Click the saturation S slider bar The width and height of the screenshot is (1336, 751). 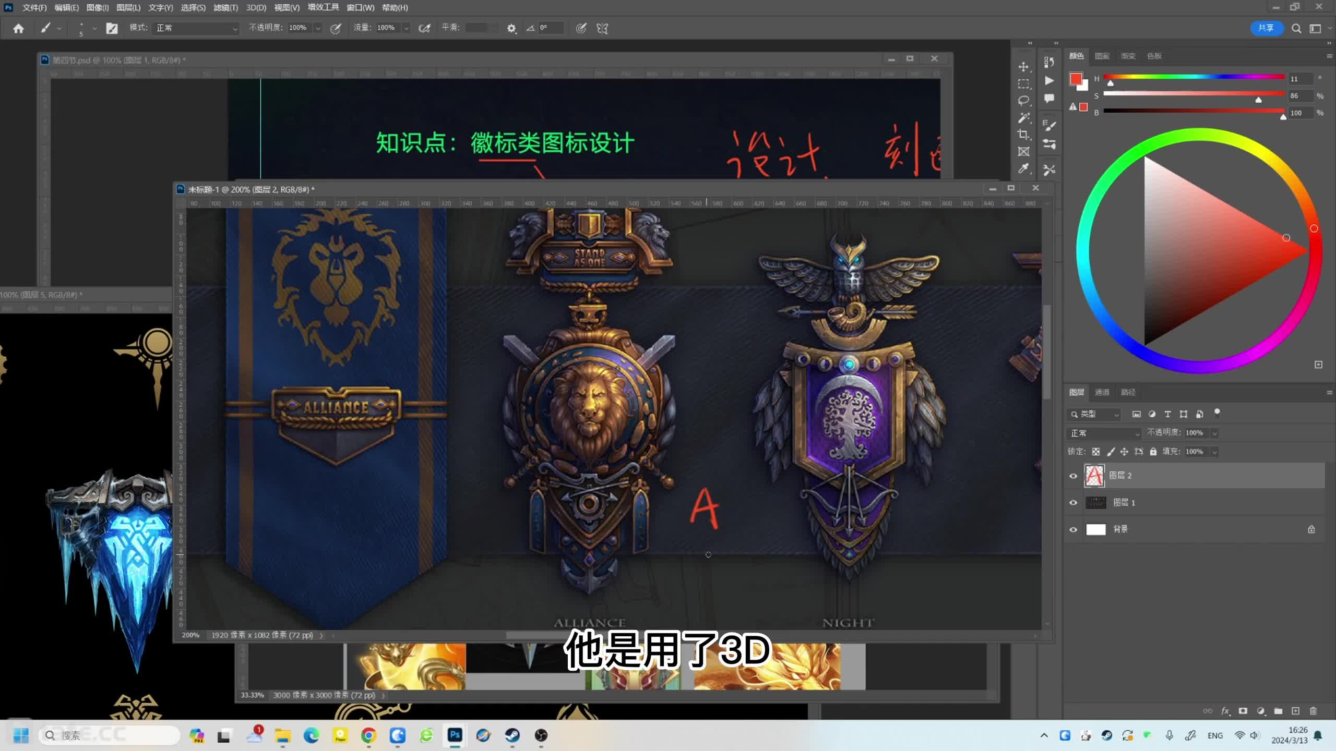pyautogui.click(x=1194, y=94)
